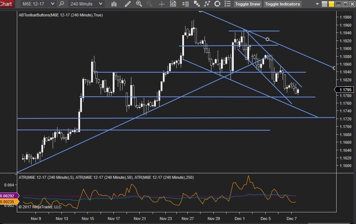The image size is (356, 224).
Task: Open the strategies circular icon
Action: click(x=217, y=4)
